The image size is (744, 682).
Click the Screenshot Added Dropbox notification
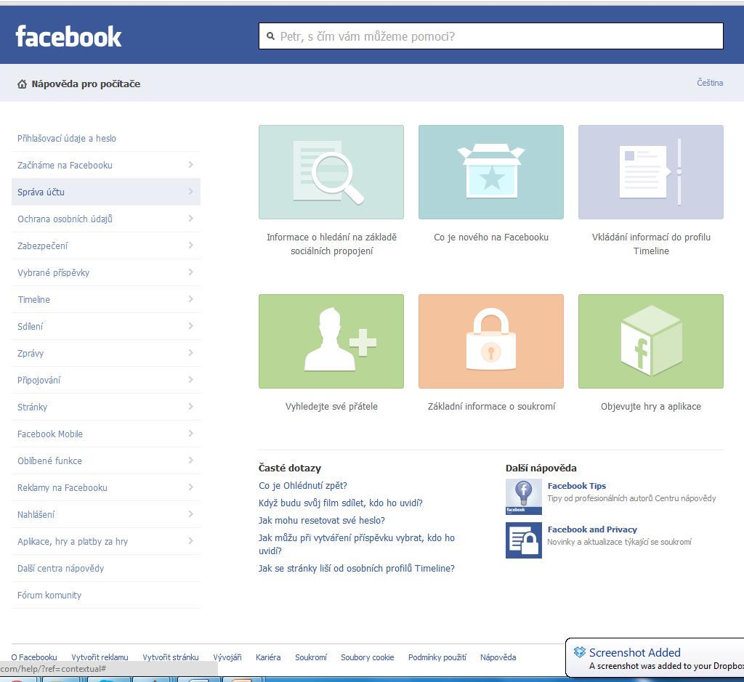pyautogui.click(x=655, y=658)
